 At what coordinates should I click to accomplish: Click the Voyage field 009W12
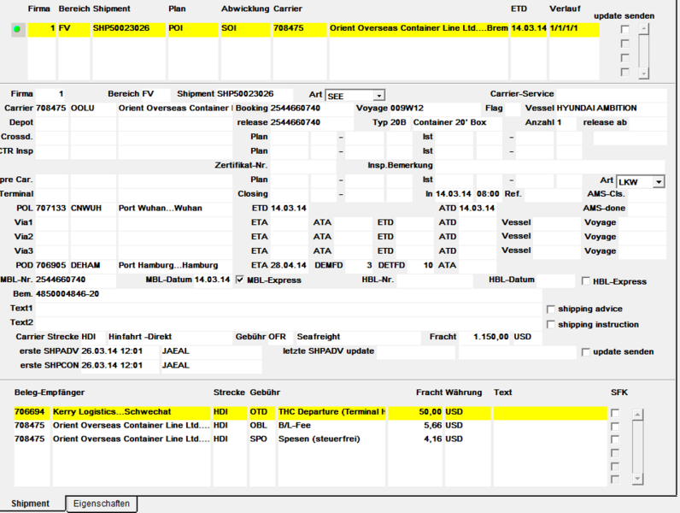click(435, 108)
